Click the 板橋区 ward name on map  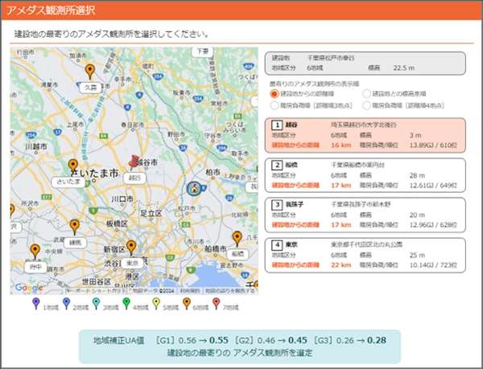(117, 223)
